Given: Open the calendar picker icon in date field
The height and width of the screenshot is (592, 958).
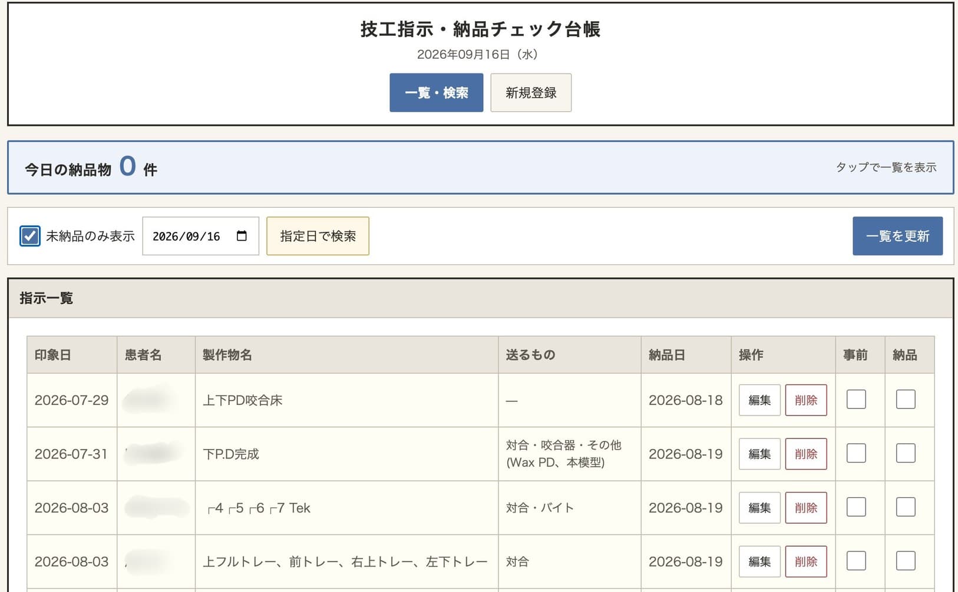Looking at the screenshot, I should (x=242, y=236).
